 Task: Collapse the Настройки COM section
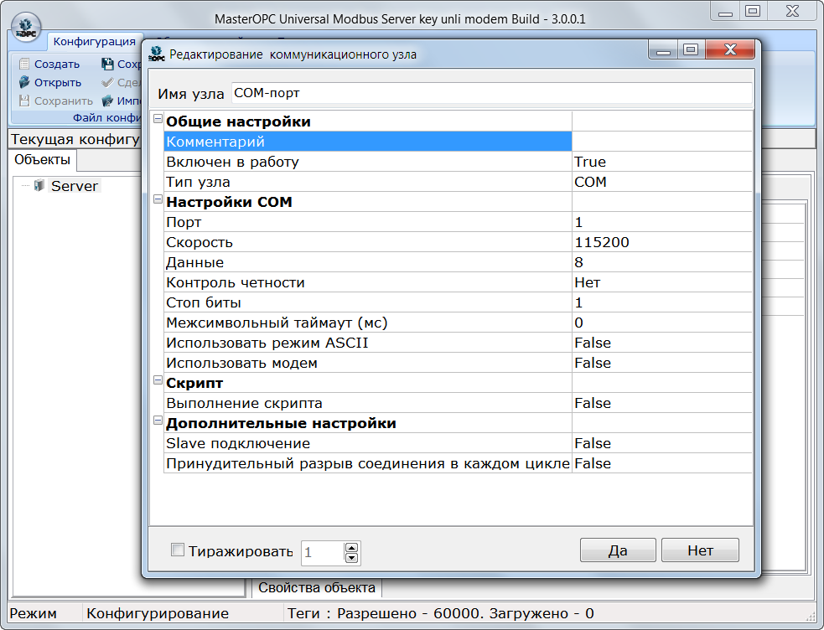pyautogui.click(x=157, y=201)
